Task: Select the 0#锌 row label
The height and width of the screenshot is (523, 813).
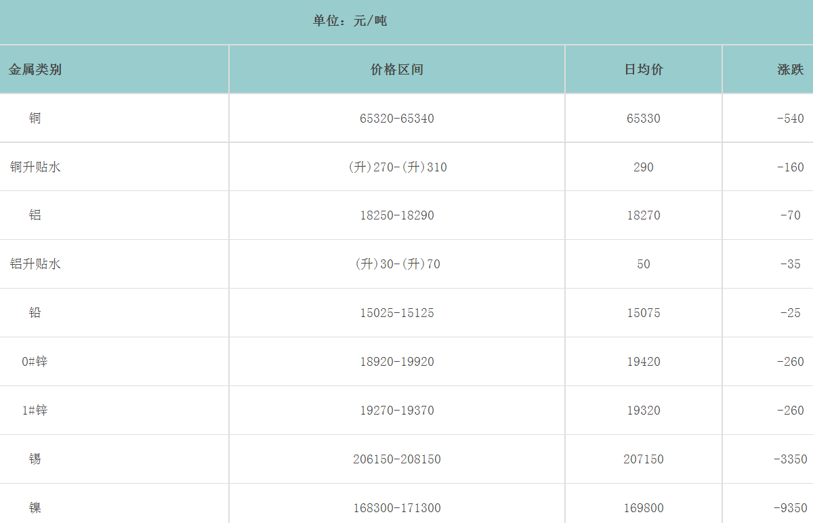Action: coord(35,362)
